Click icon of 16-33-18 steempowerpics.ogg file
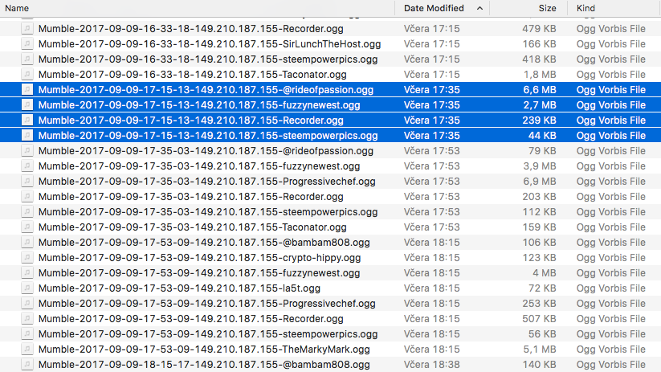This screenshot has height=372, width=661. (x=27, y=59)
